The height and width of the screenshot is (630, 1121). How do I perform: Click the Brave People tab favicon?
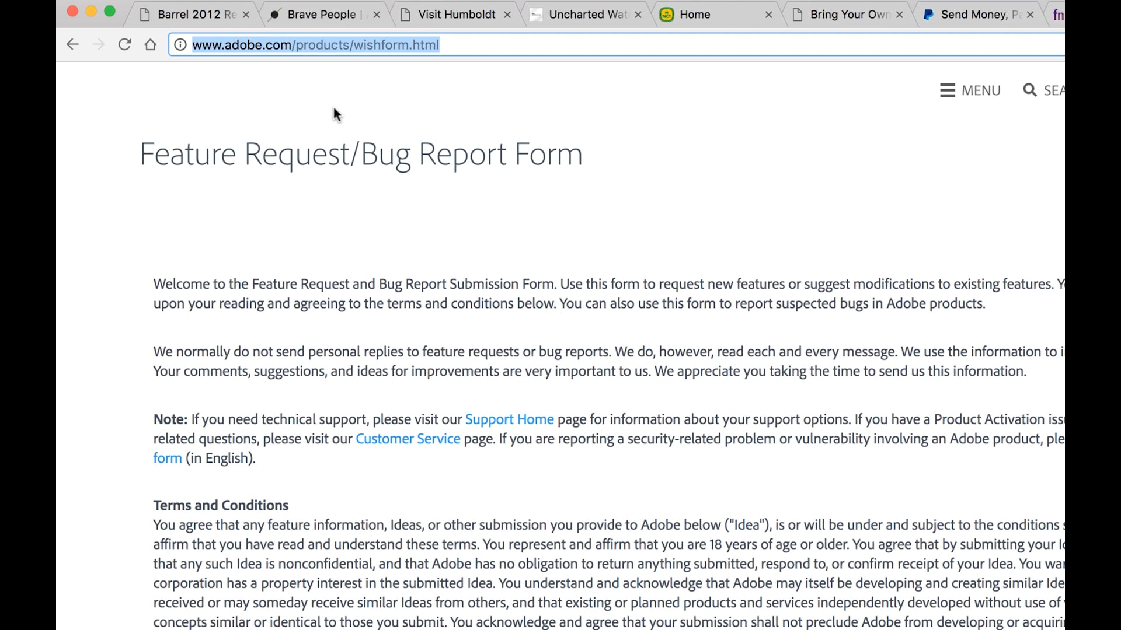274,15
